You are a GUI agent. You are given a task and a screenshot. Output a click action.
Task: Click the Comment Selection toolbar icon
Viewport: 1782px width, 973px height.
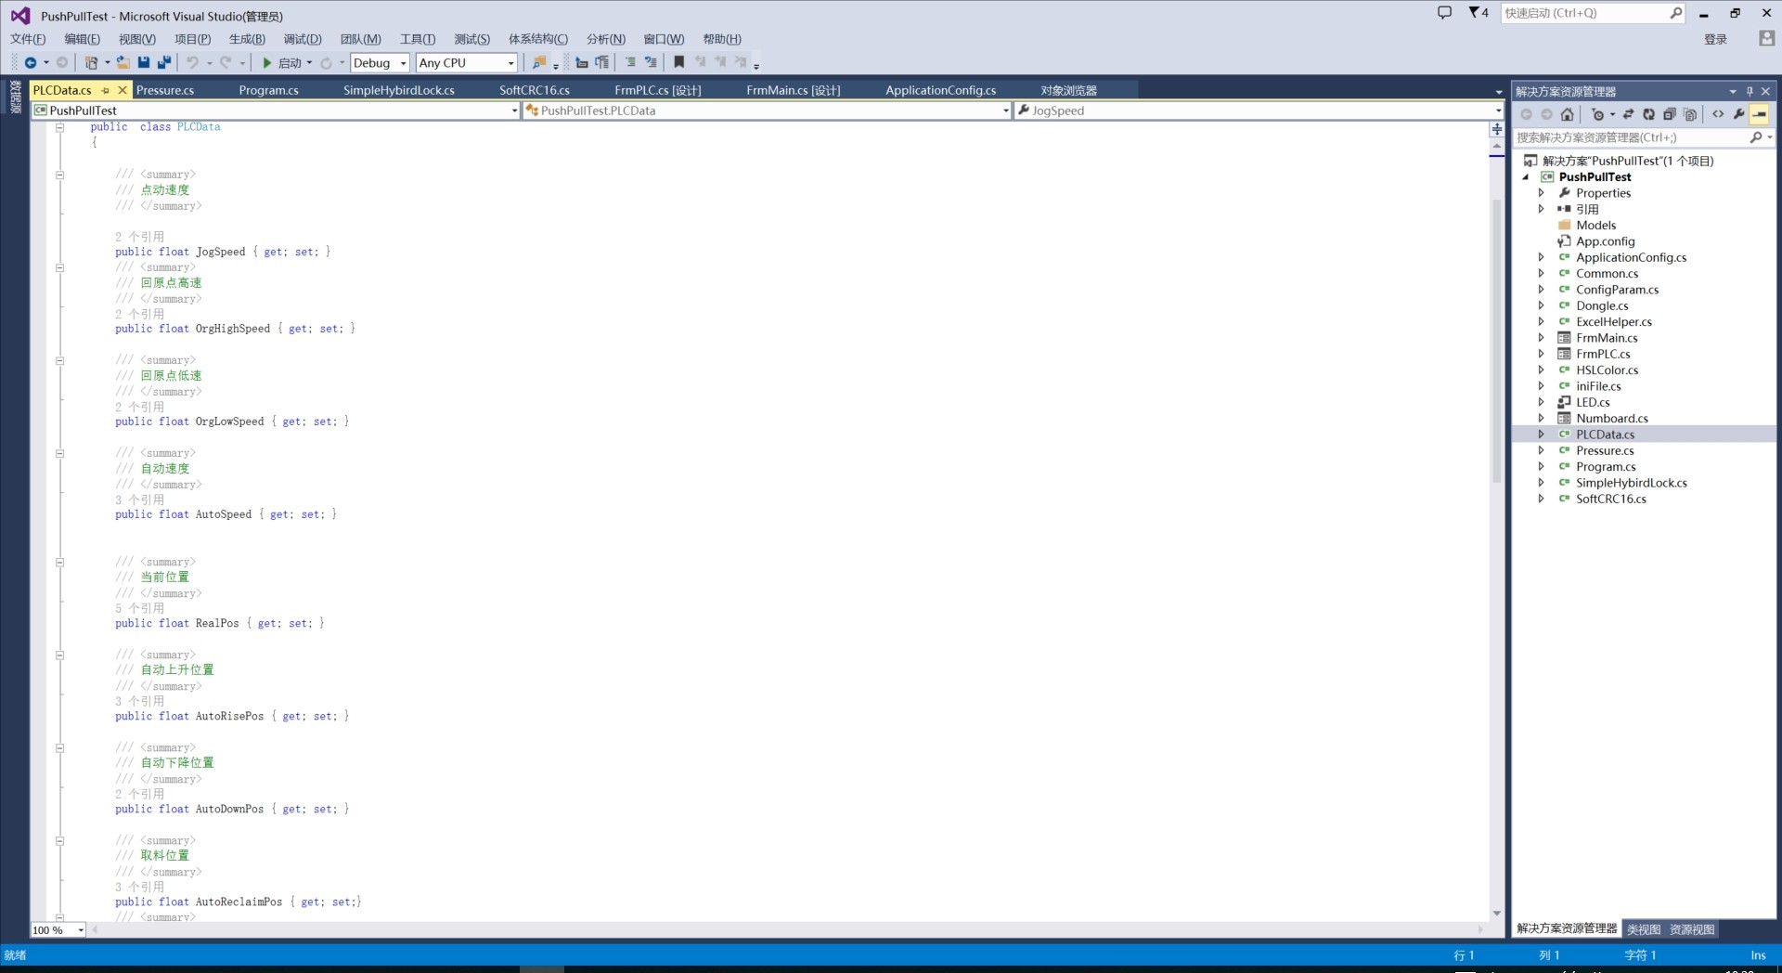630,63
